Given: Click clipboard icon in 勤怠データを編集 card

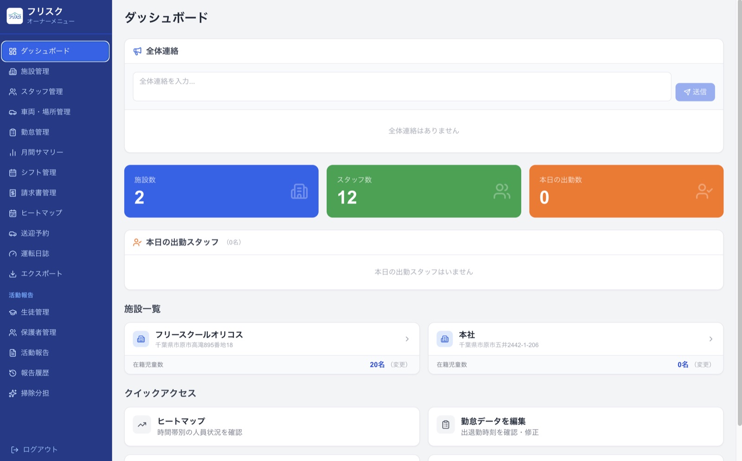Looking at the screenshot, I should [x=446, y=424].
